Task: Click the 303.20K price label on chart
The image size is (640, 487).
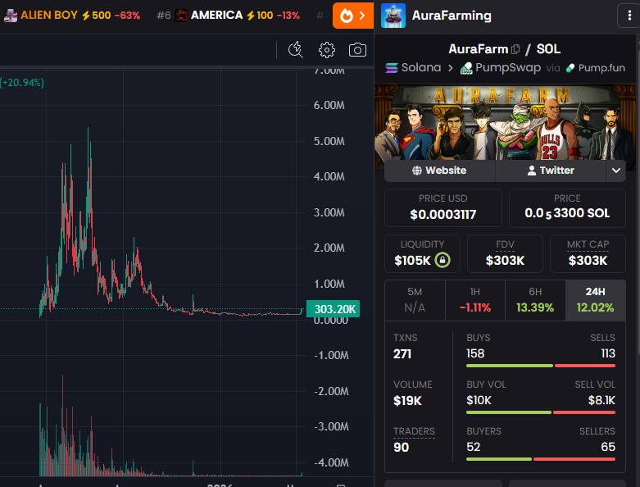Action: (333, 309)
